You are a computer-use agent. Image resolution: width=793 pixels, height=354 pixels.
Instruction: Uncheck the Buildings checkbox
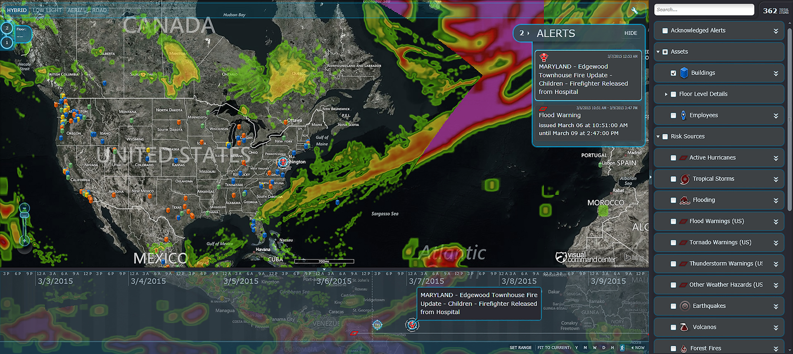coord(673,73)
